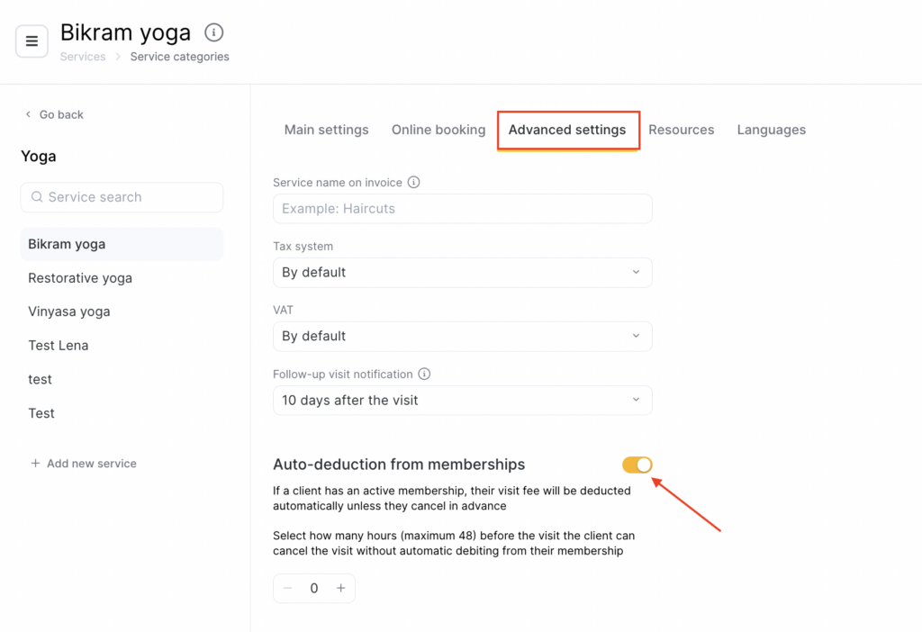Disable Auto-deduction from memberships toggle
The height and width of the screenshot is (632, 922).
point(637,465)
